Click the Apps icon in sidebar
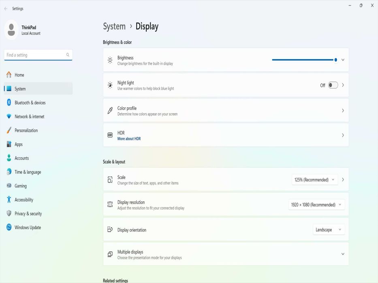 pyautogui.click(x=9, y=144)
